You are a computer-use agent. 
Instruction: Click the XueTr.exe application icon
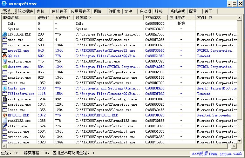(5, 88)
